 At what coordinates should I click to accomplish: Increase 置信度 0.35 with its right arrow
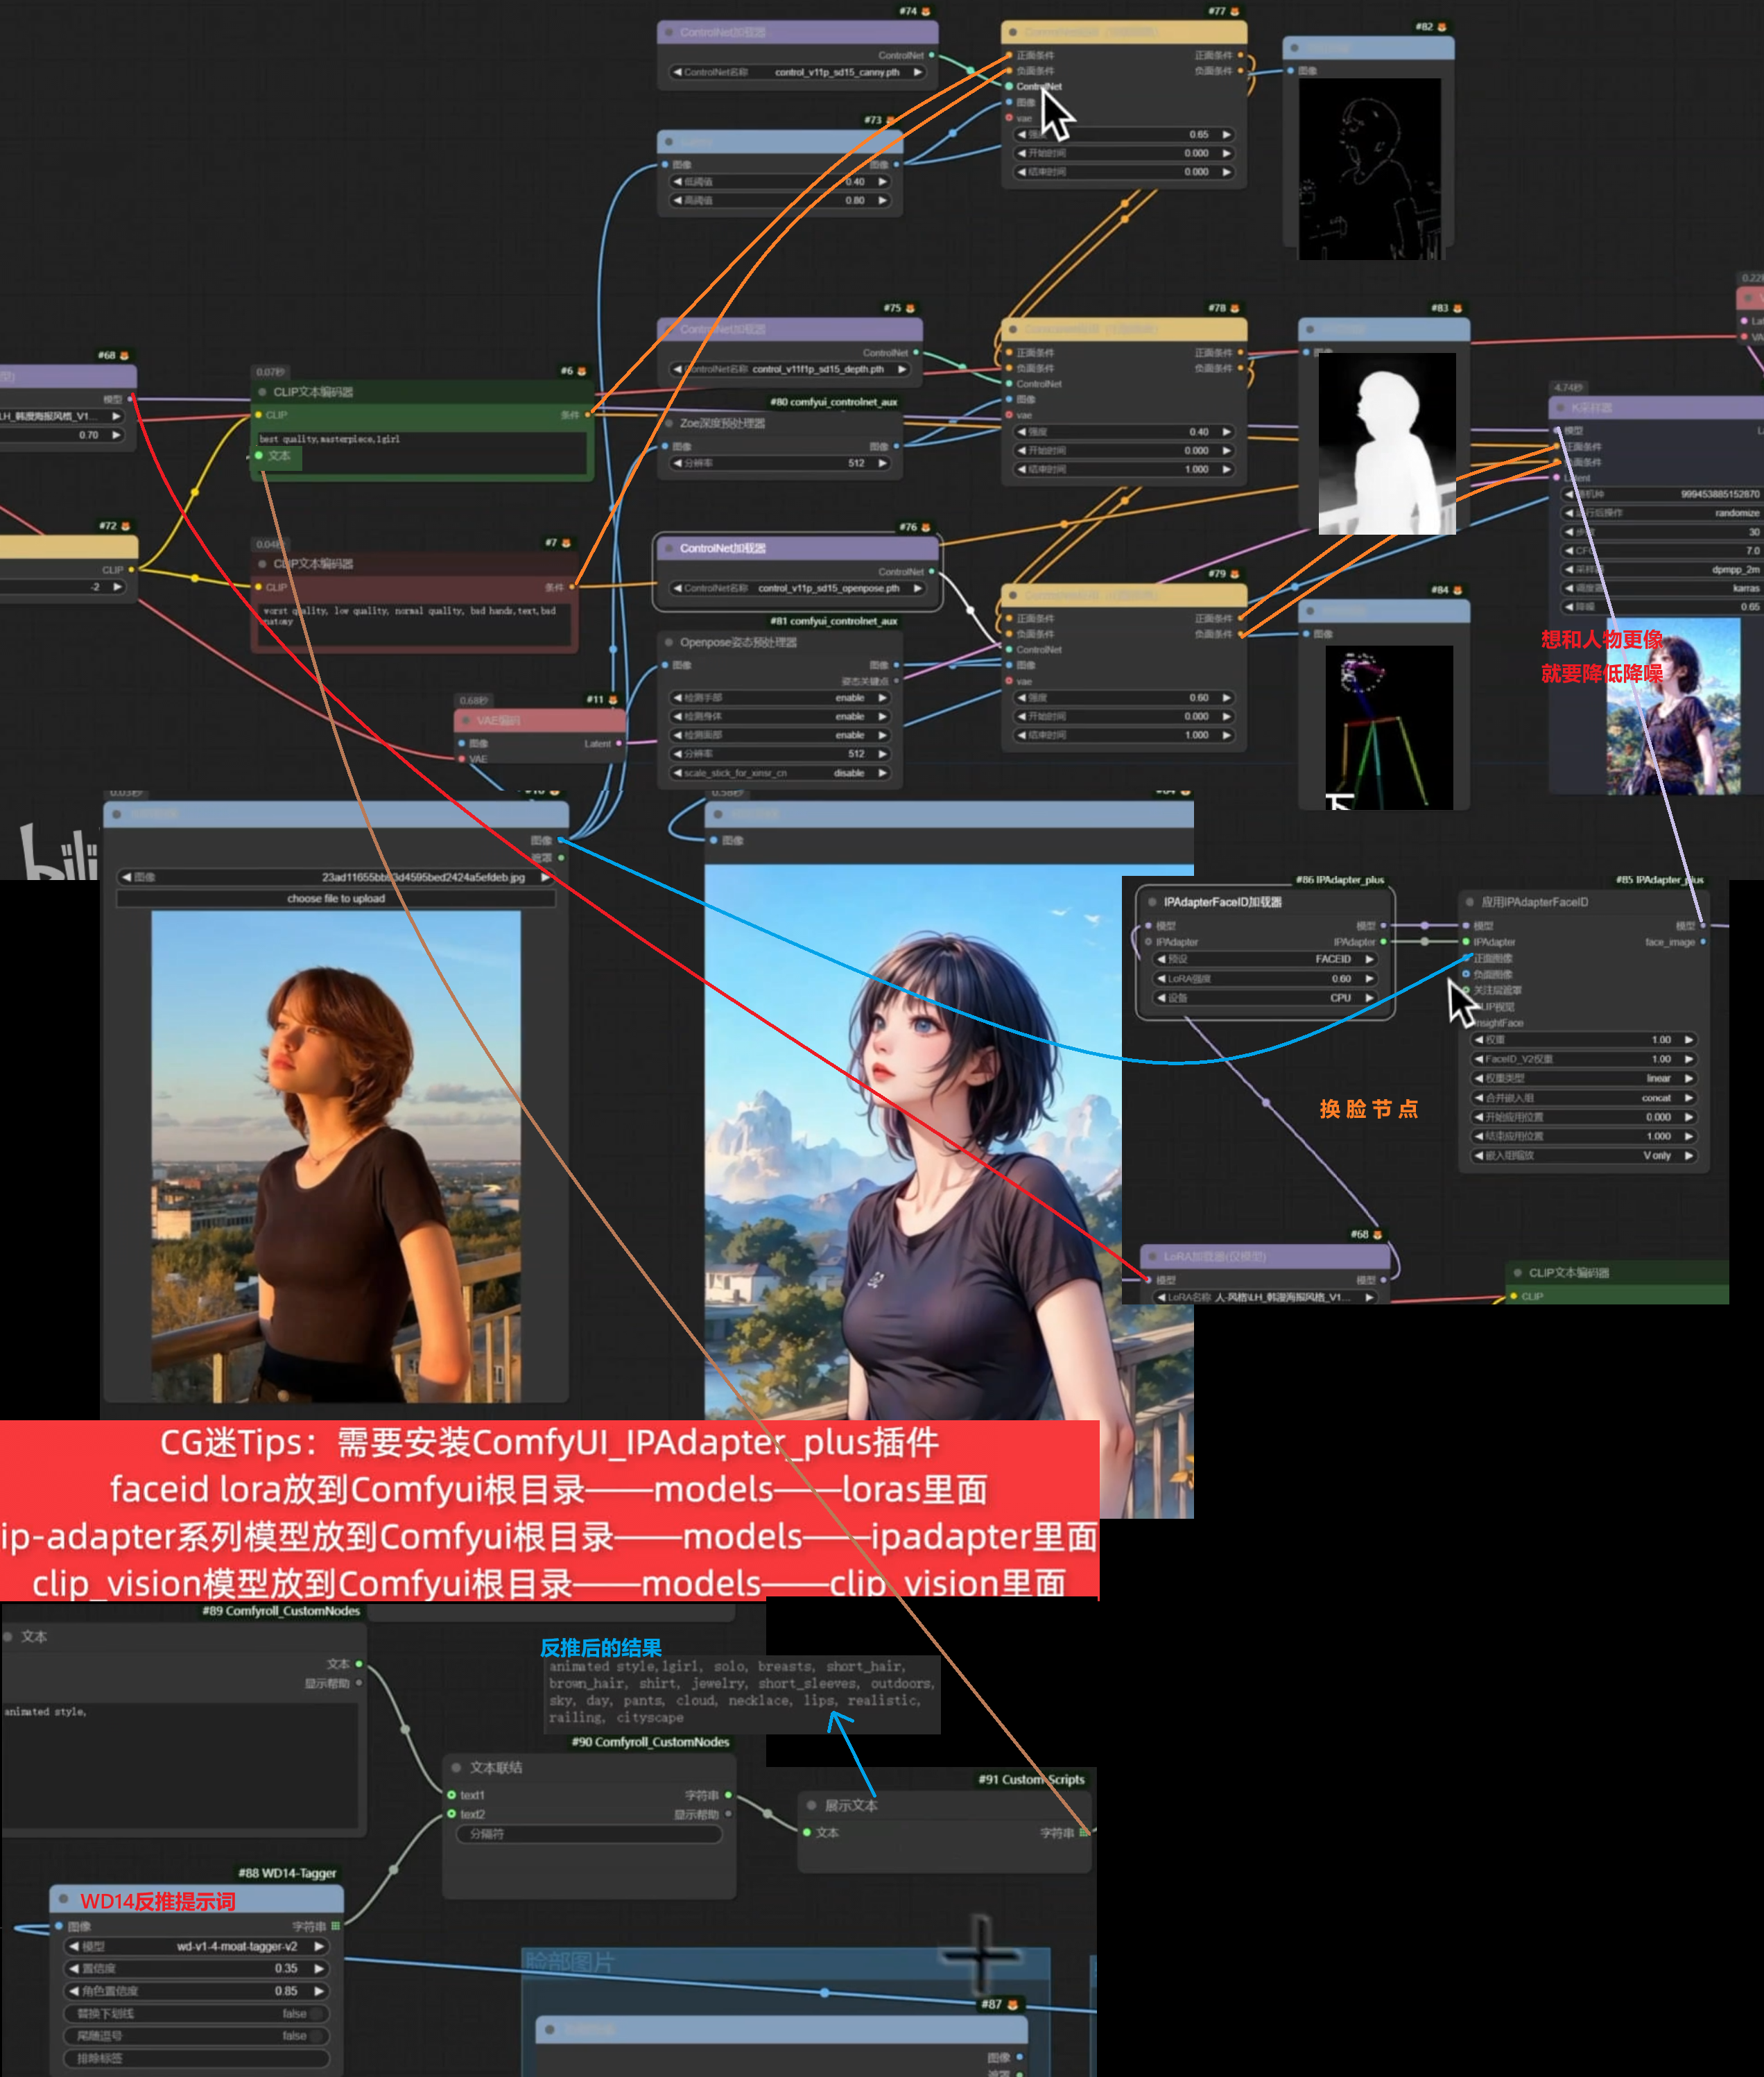320,1968
